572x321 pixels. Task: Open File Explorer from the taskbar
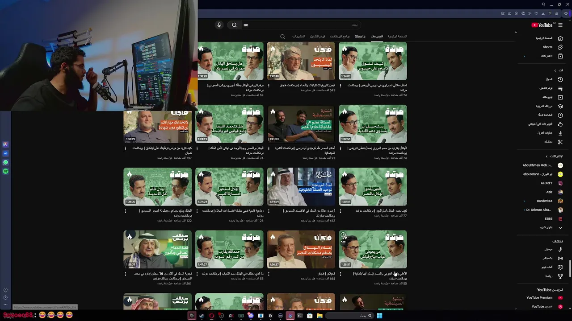pyautogui.click(x=320, y=316)
